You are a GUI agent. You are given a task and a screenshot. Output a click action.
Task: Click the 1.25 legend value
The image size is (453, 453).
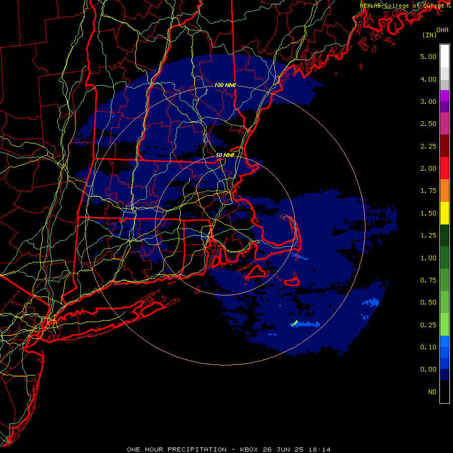(x=428, y=236)
